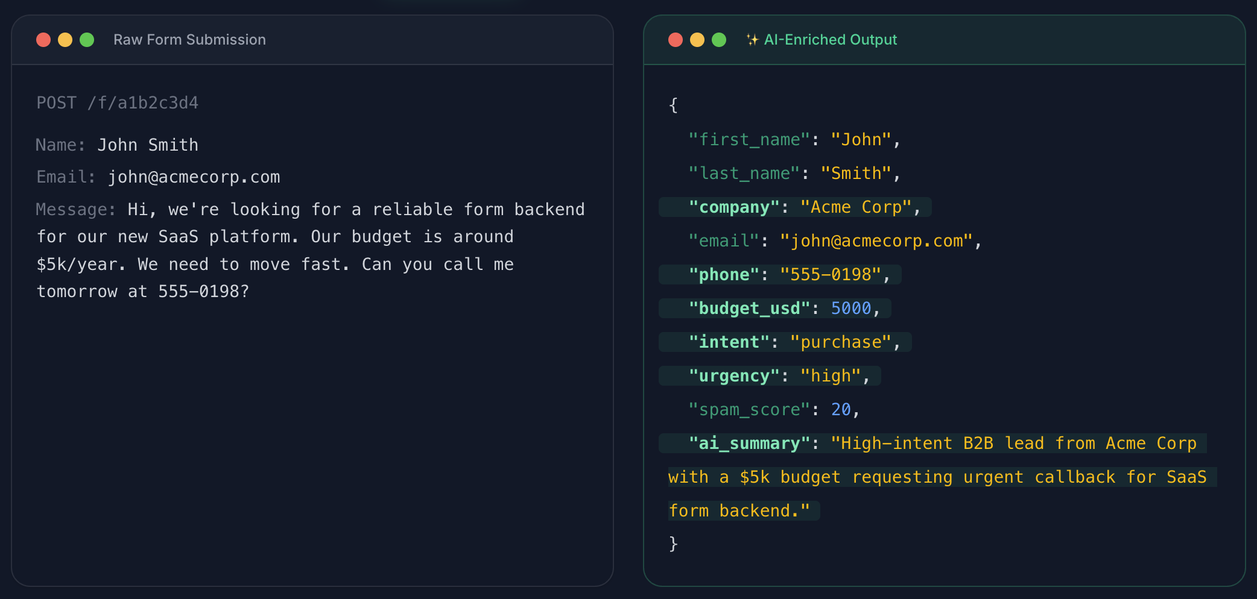The height and width of the screenshot is (599, 1257).
Task: Click the AI-Enriched Output title text
Action: (x=830, y=40)
